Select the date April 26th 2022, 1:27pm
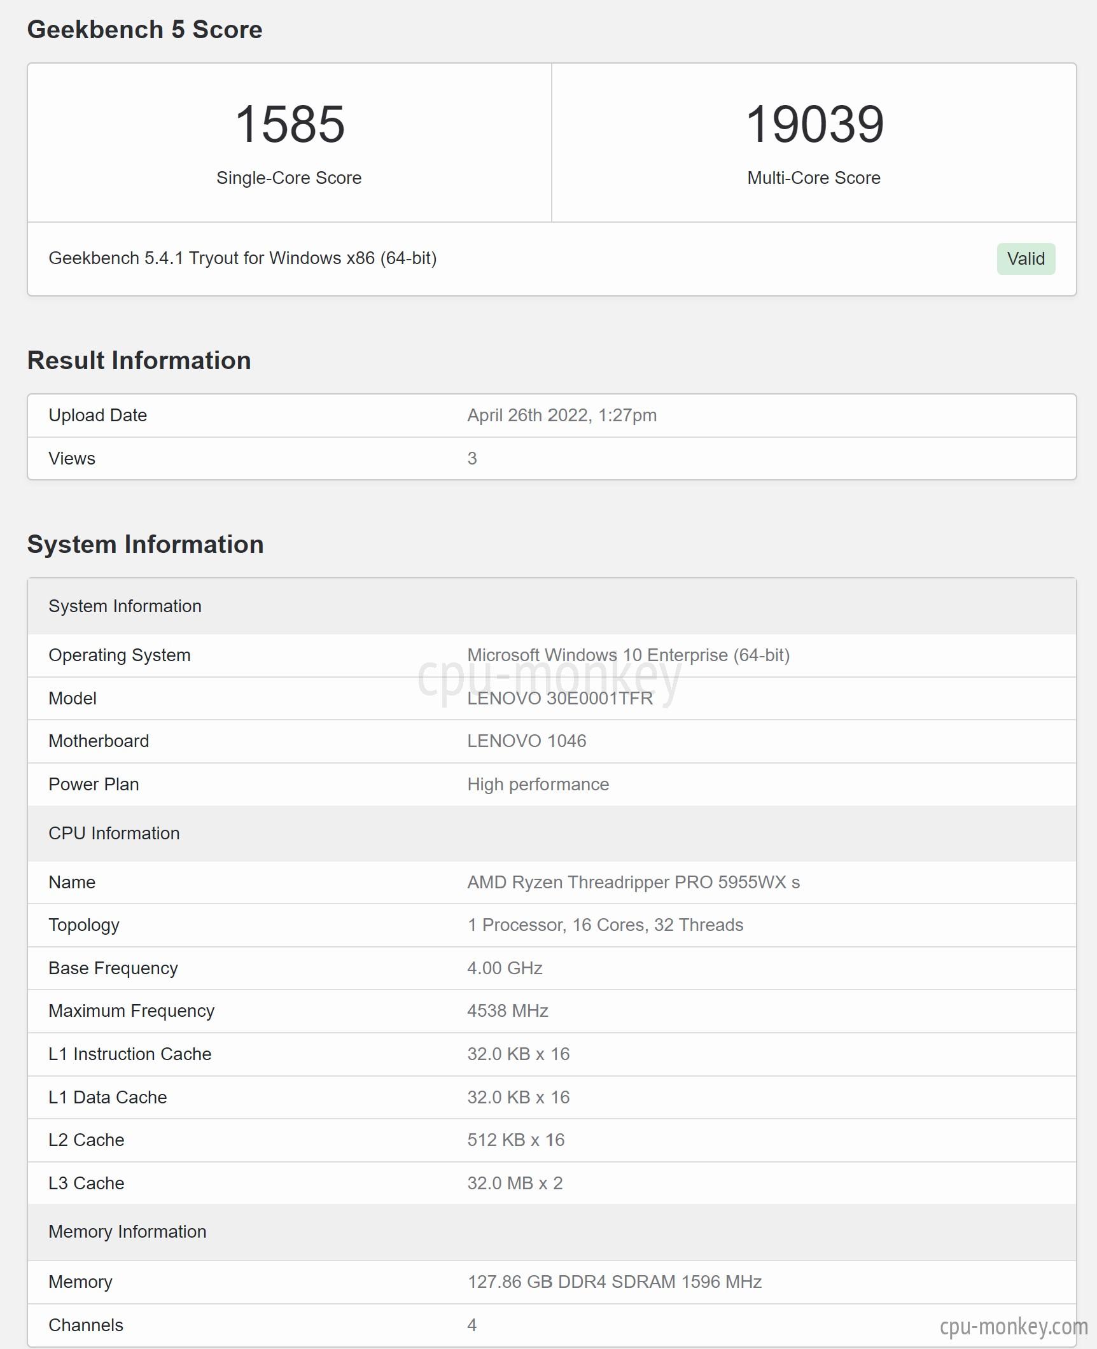Screen dimensions: 1097x1349 click(x=562, y=416)
